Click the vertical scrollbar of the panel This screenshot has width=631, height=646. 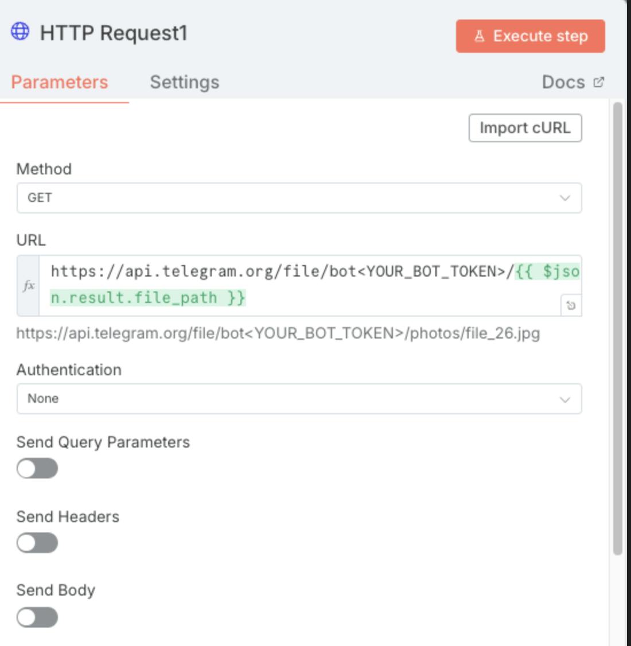click(x=617, y=327)
